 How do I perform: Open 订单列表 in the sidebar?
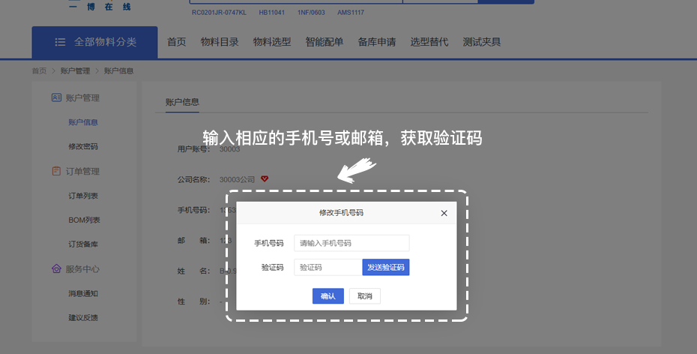tap(83, 196)
